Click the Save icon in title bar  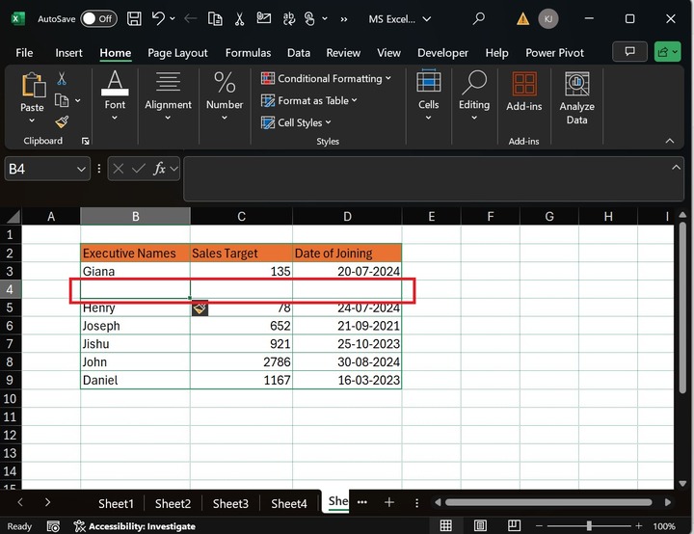pos(134,18)
